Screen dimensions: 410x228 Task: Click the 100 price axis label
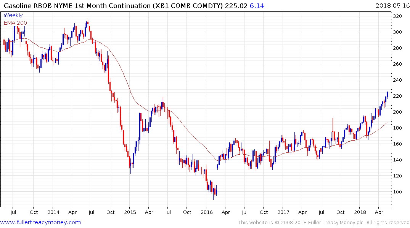pyautogui.click(x=397, y=192)
